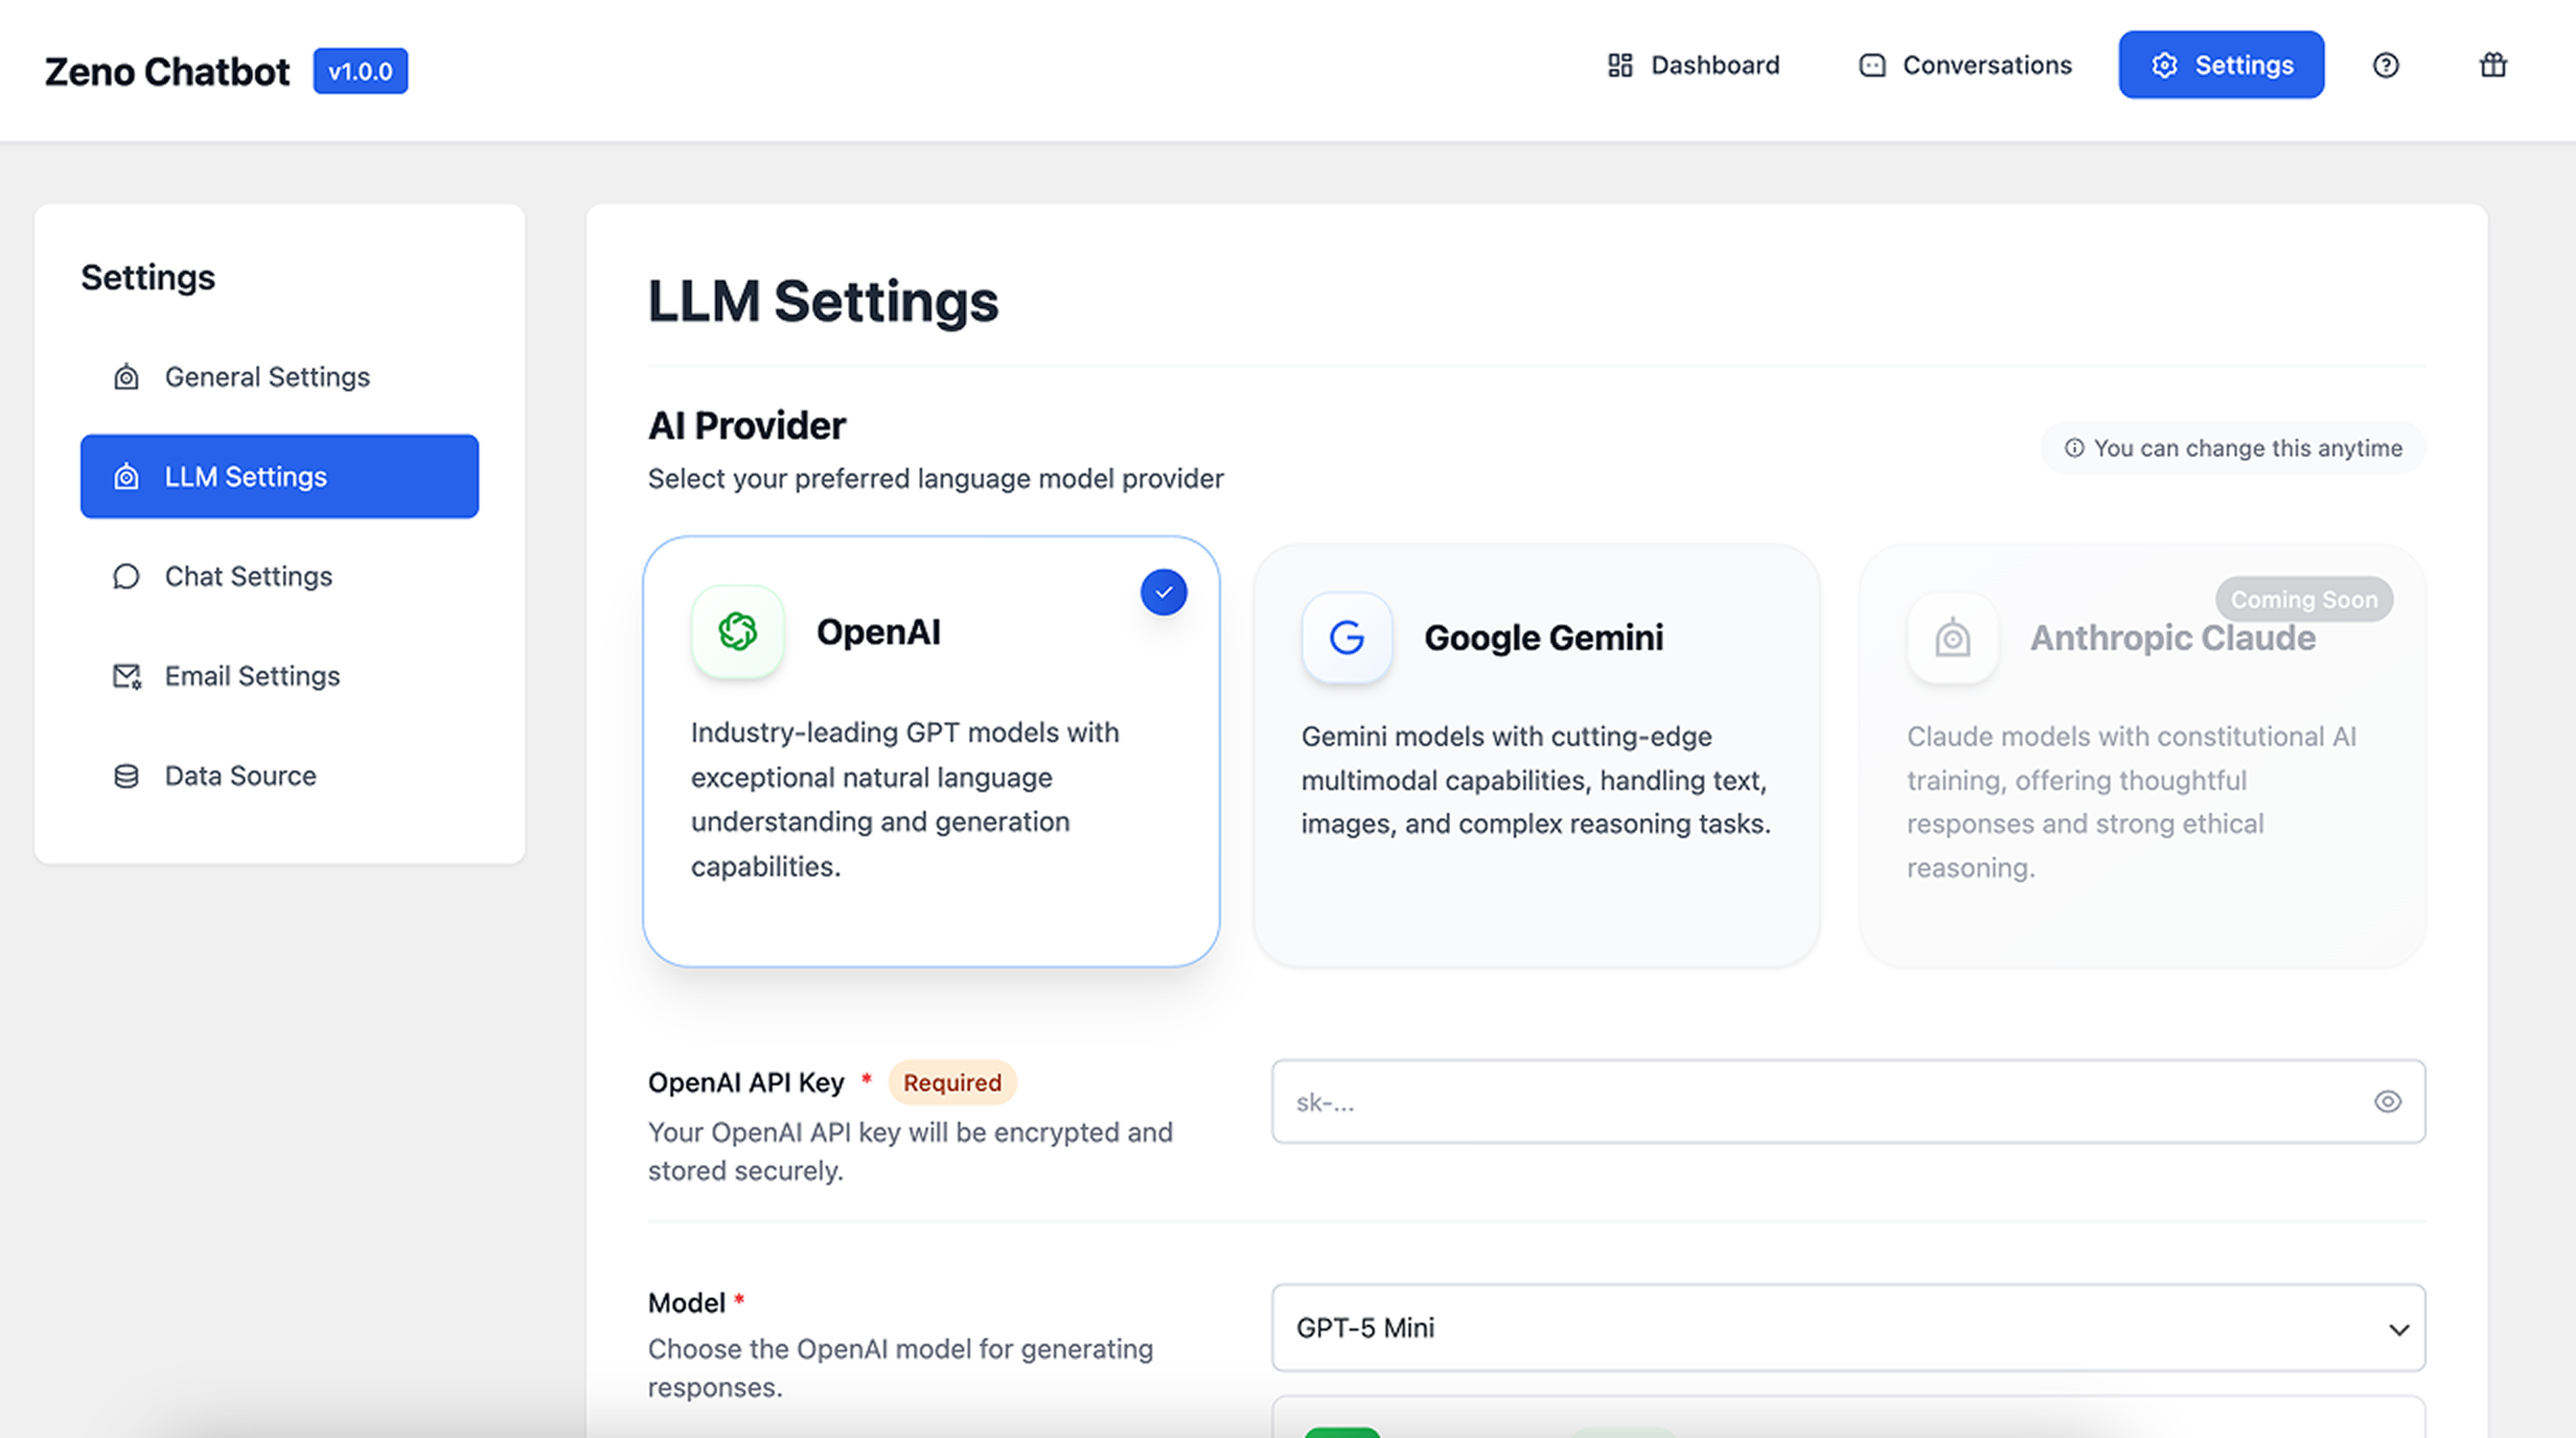Screen dimensions: 2576x1438
Task: Choose Google Gemini as AI provider
Action: [1536, 780]
